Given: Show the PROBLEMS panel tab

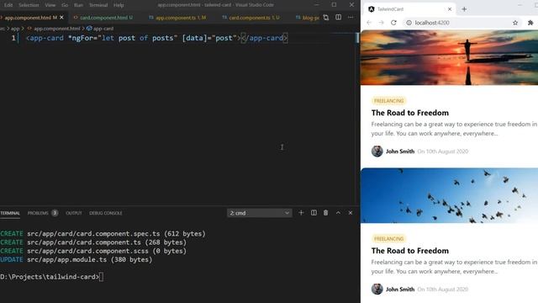Looking at the screenshot, I should point(42,213).
